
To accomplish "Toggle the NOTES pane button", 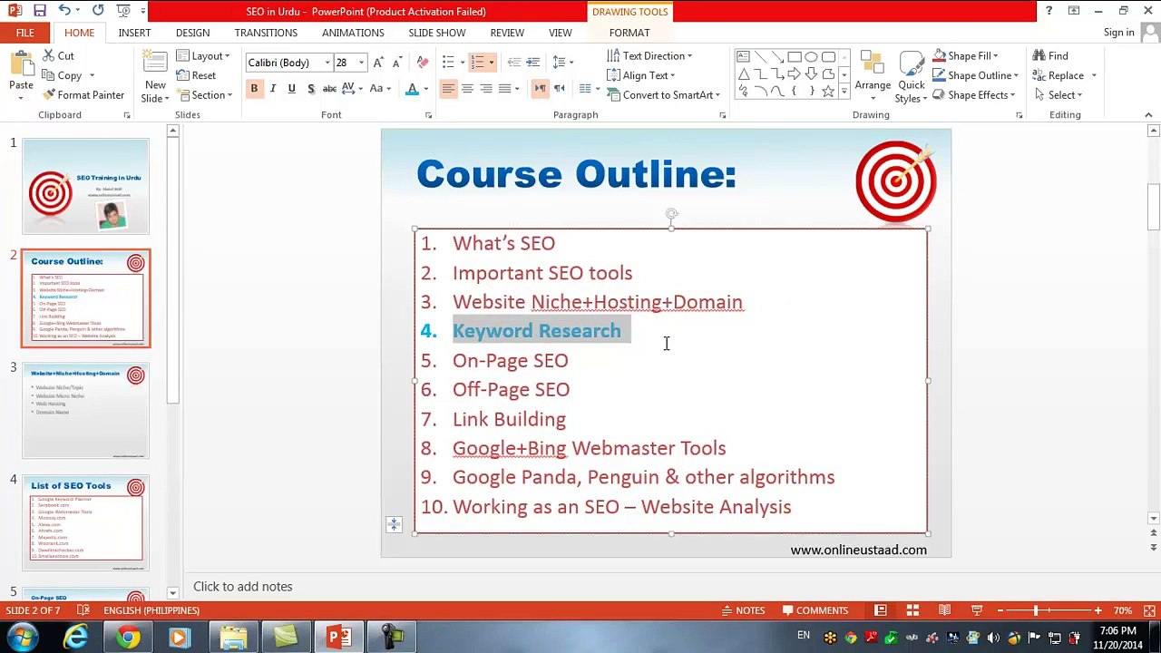I will [742, 610].
